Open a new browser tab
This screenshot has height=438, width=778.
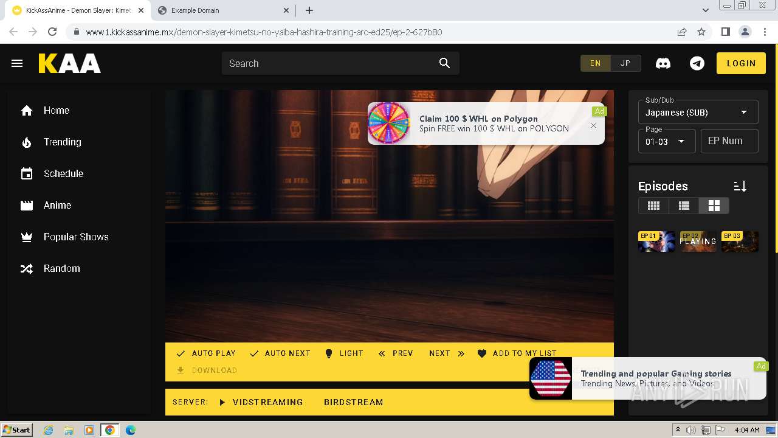click(309, 10)
